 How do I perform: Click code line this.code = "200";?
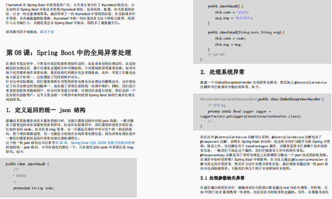click(x=232, y=12)
